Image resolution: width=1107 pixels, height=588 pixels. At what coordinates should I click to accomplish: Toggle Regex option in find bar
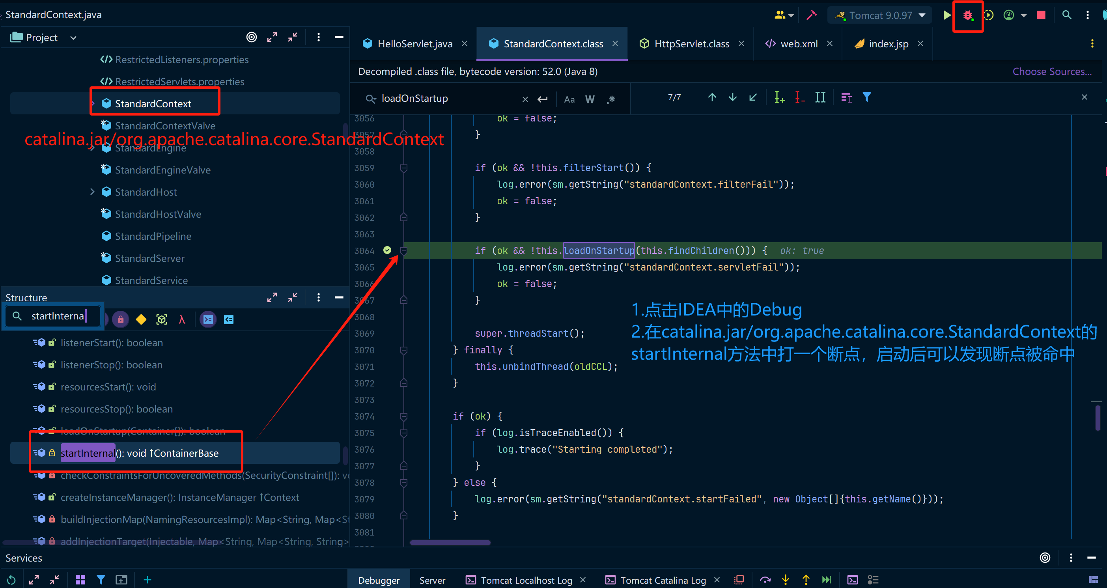pos(611,99)
